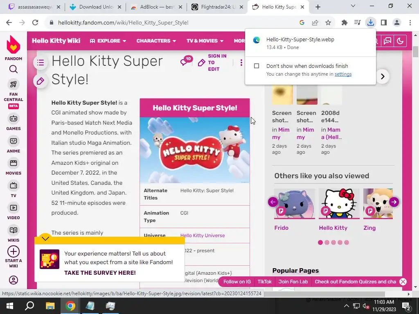Click the share page icon in address bar
The width and height of the screenshot is (419, 314).
pyautogui.click(x=315, y=23)
